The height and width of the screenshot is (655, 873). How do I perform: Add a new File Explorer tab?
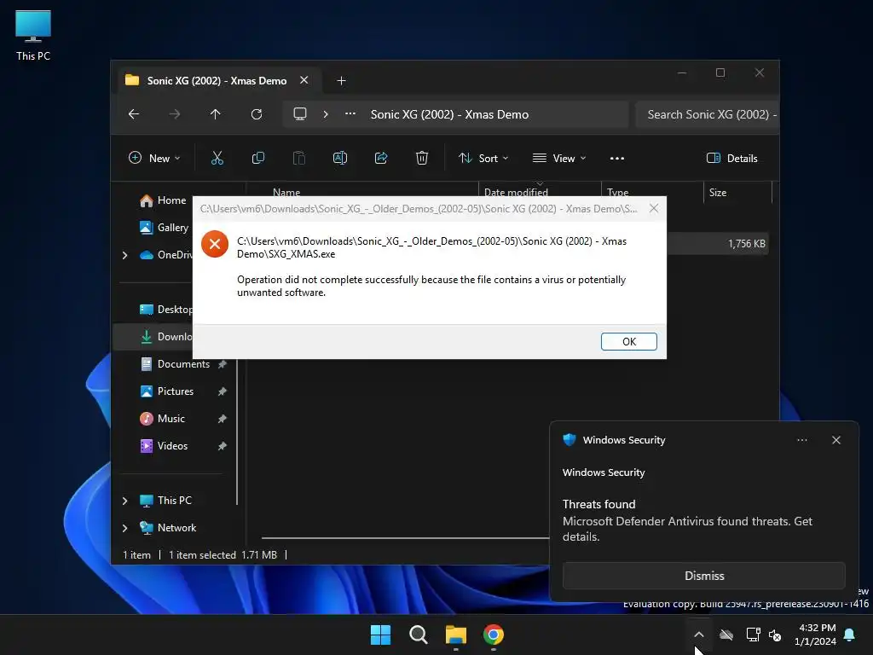click(x=341, y=81)
